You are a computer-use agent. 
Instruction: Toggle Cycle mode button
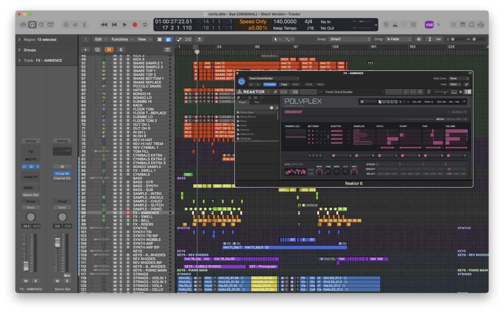pos(145,25)
